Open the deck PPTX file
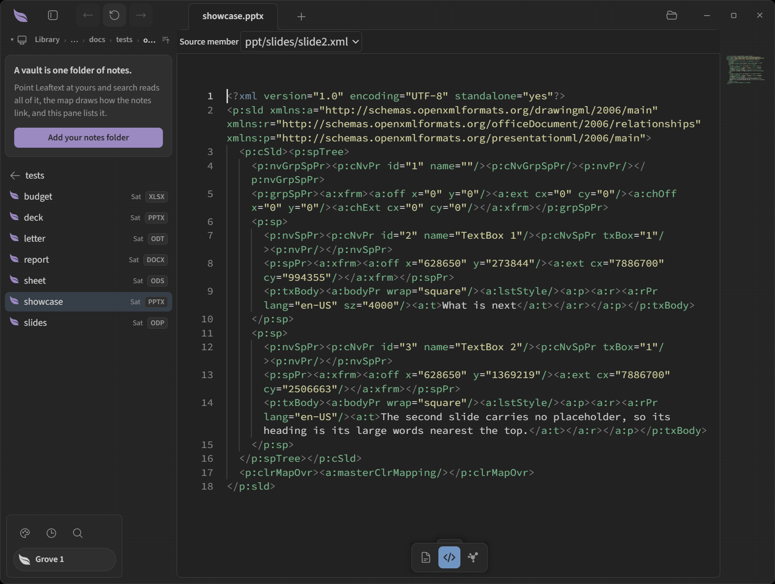This screenshot has height=584, width=775. [89, 218]
